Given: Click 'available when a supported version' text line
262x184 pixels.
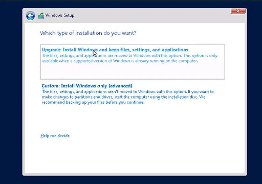Looking at the screenshot, I should tap(120, 61).
